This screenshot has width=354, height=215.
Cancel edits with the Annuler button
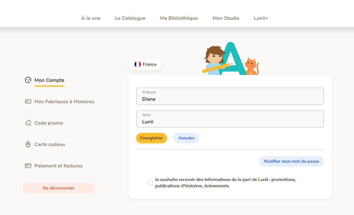click(x=186, y=138)
